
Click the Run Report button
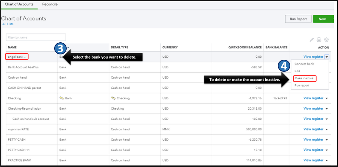coord(298,19)
